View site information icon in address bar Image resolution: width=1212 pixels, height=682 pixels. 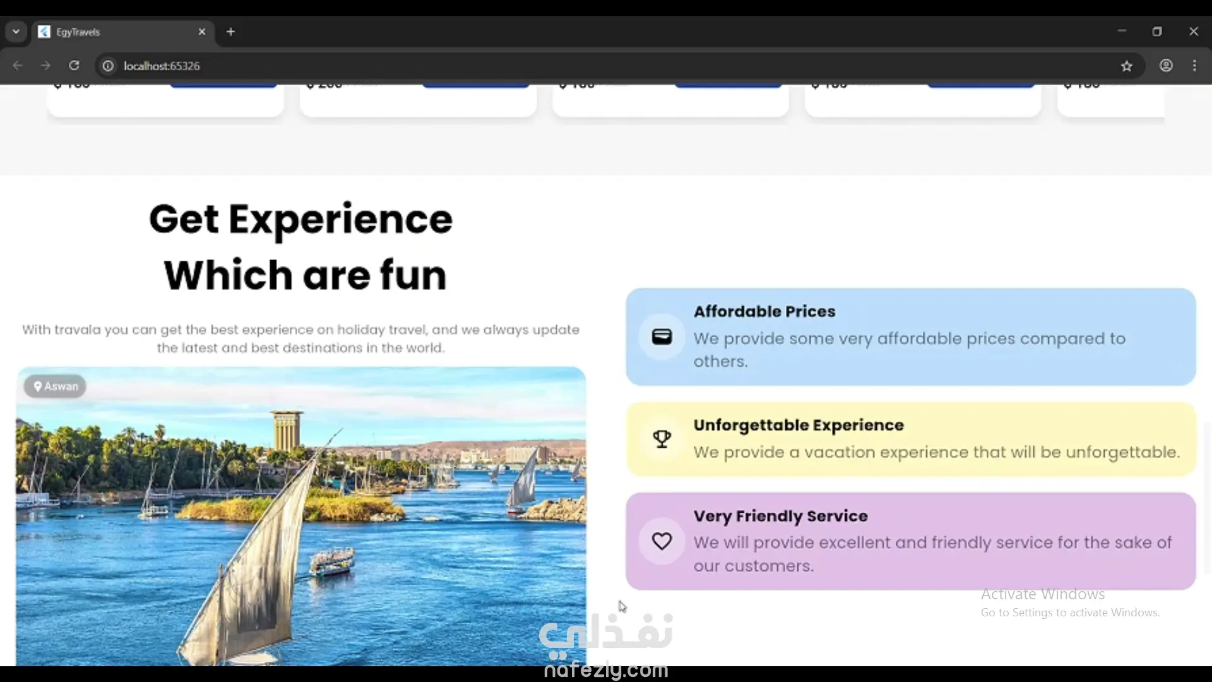[108, 66]
